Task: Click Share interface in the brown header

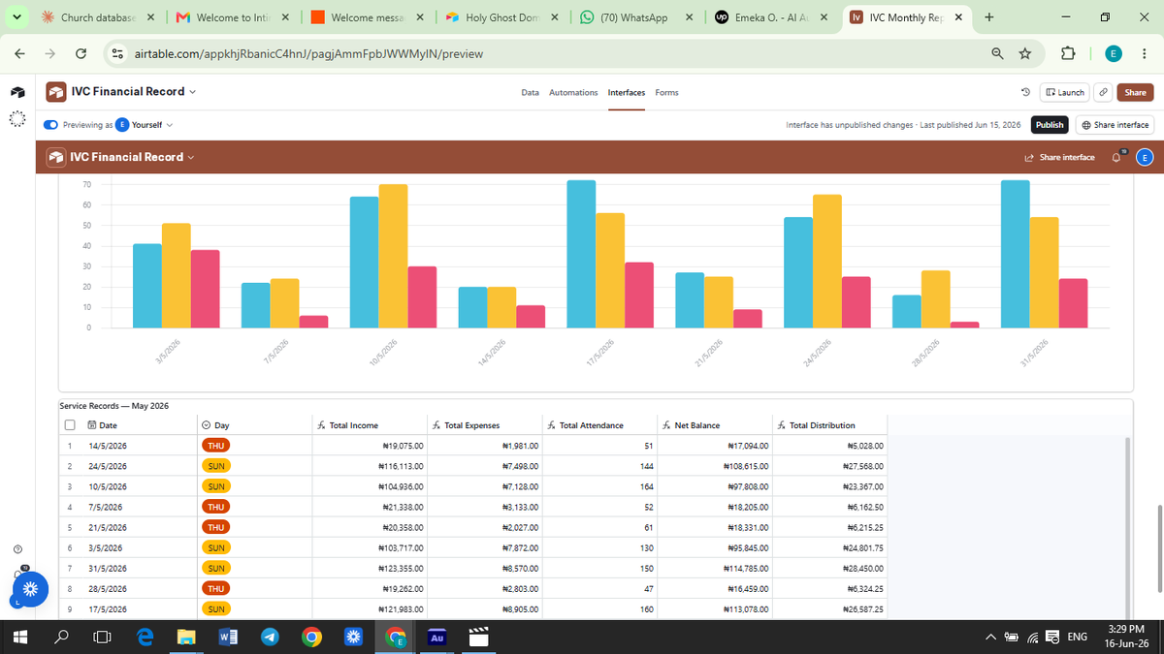Action: point(1059,157)
